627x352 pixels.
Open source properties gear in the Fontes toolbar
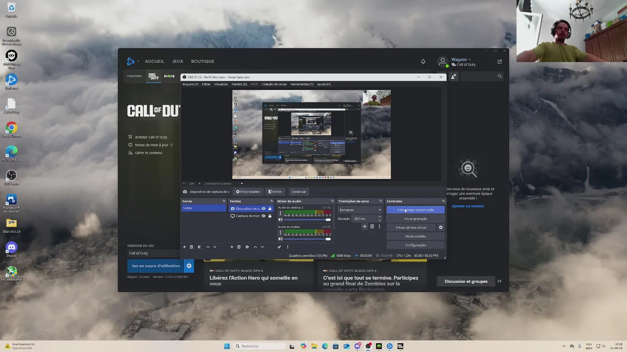pyautogui.click(x=247, y=247)
